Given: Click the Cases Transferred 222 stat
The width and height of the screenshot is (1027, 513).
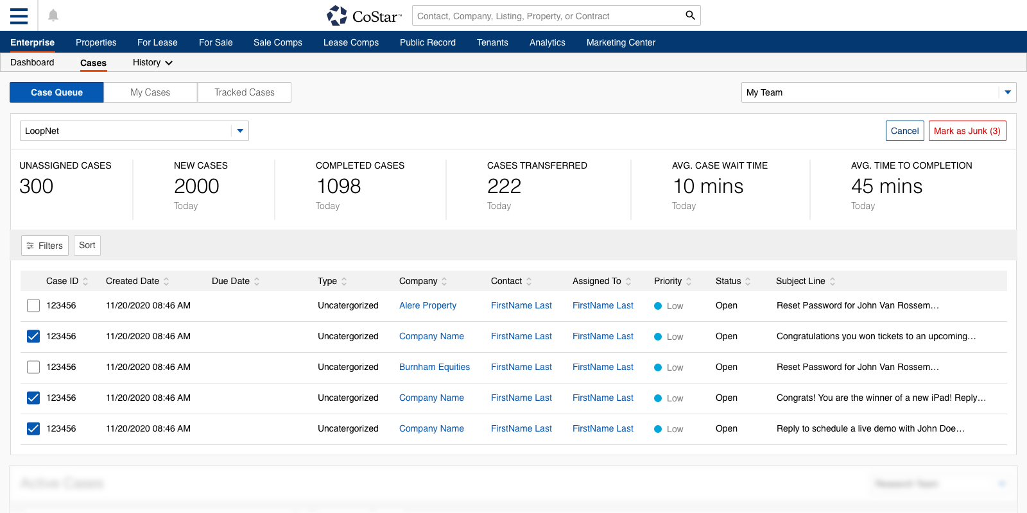Looking at the screenshot, I should 537,185.
